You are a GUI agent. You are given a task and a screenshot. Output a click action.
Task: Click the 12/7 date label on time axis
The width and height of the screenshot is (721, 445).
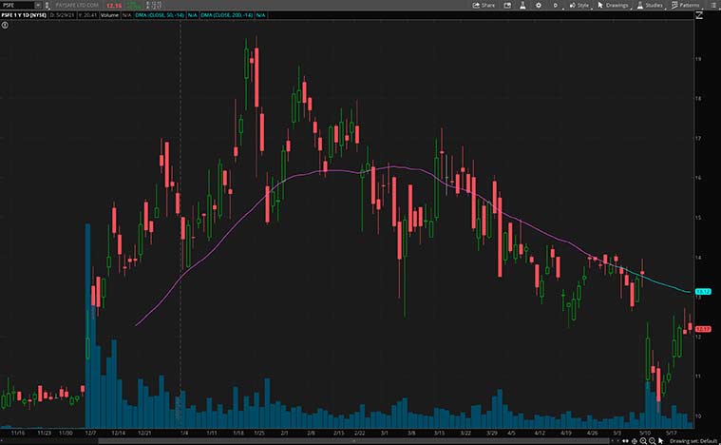[90, 433]
